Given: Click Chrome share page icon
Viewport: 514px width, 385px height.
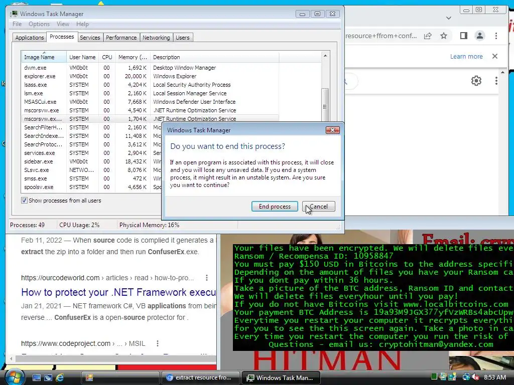Looking at the screenshot, I should click(428, 36).
